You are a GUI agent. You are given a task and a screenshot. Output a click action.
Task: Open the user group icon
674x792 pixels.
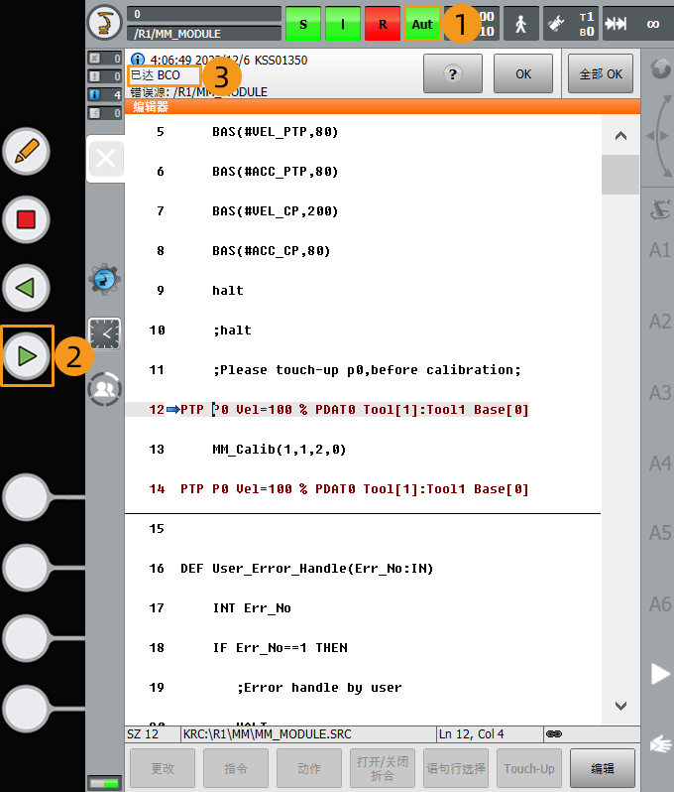105,389
